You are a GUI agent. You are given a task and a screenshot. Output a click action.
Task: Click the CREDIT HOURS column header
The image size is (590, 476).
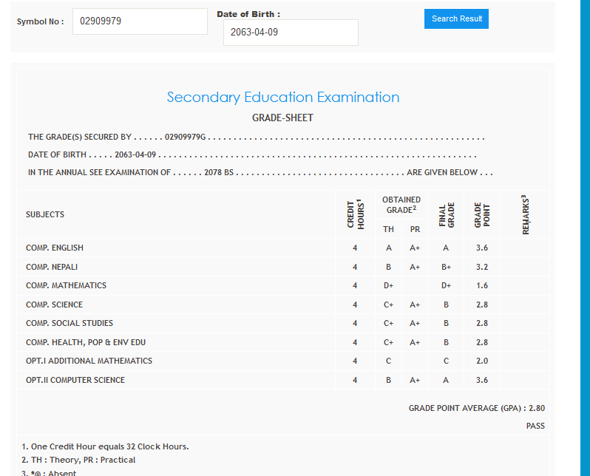coord(356,214)
